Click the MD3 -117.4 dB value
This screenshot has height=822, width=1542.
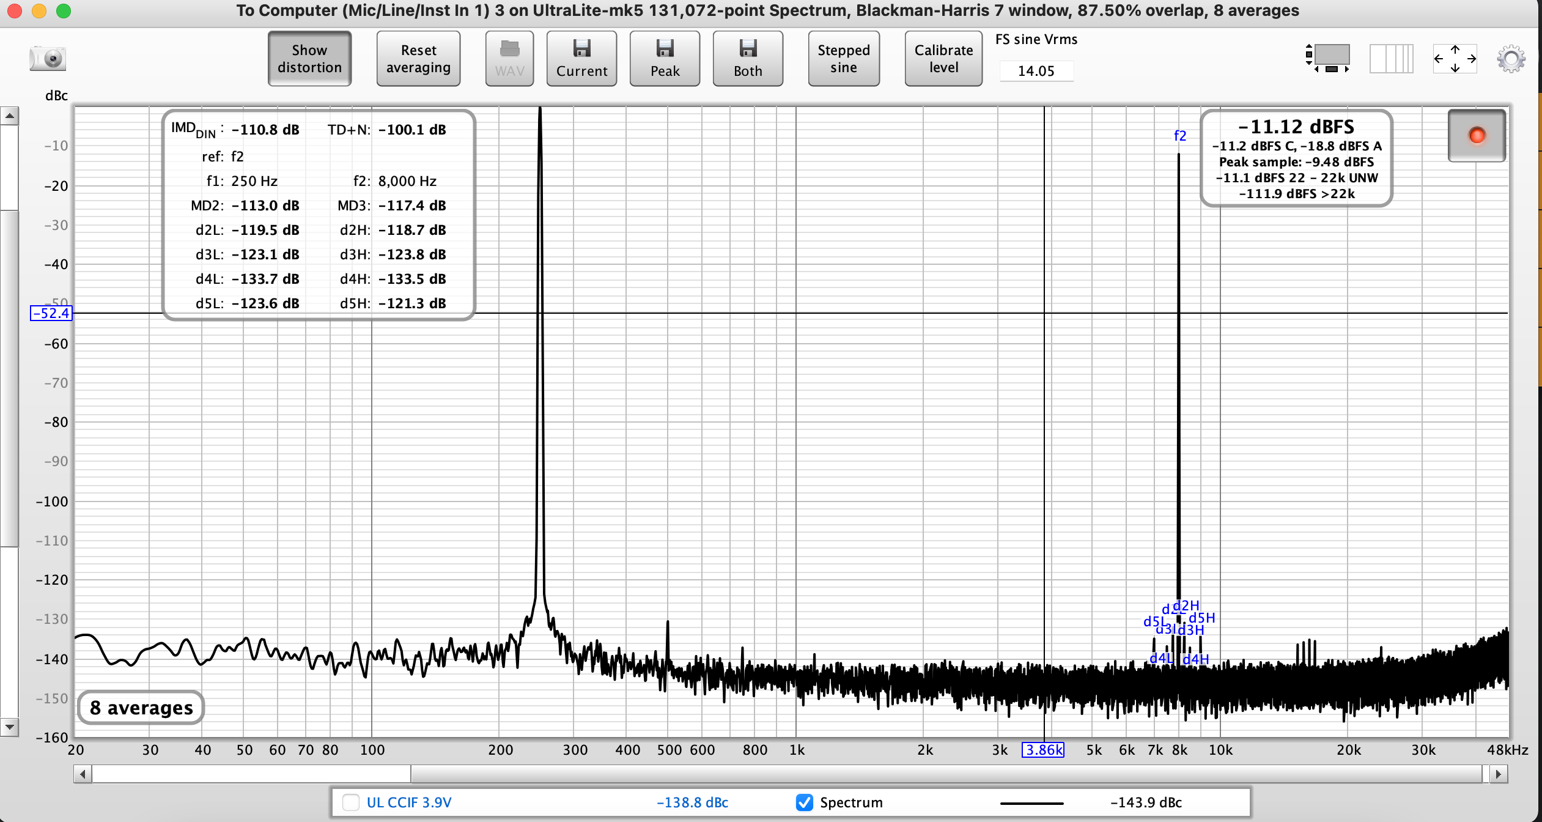(412, 206)
